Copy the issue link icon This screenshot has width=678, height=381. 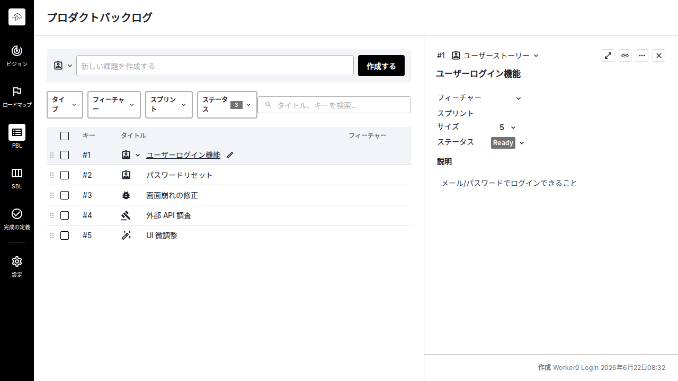(625, 56)
